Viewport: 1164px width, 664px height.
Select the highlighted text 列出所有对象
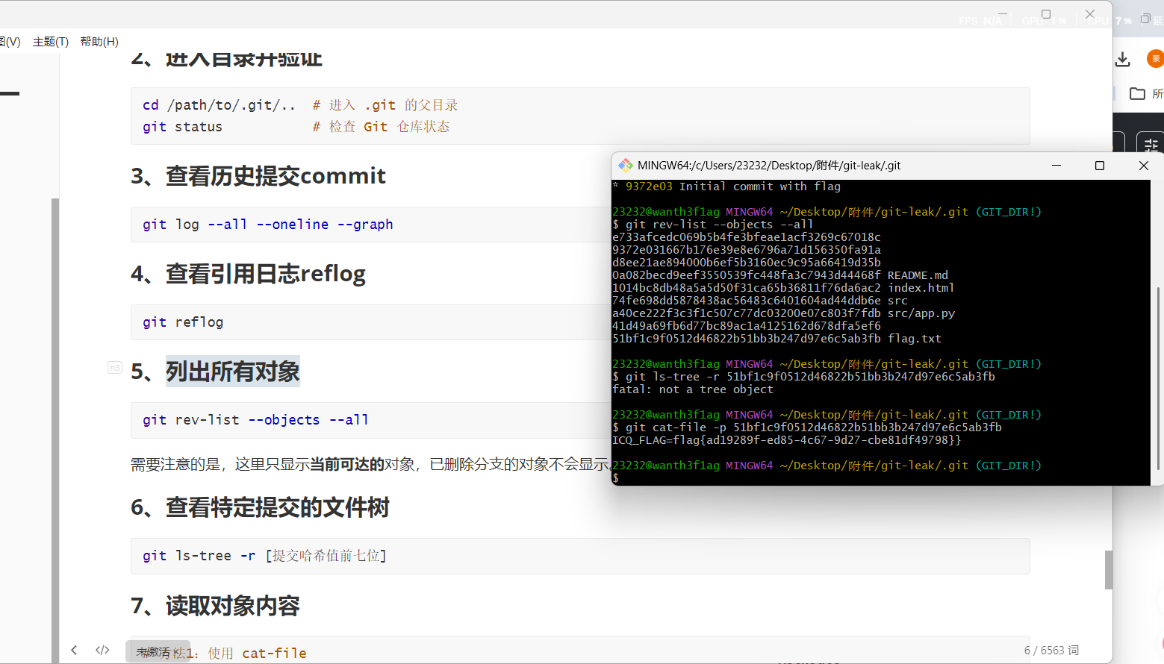(232, 371)
